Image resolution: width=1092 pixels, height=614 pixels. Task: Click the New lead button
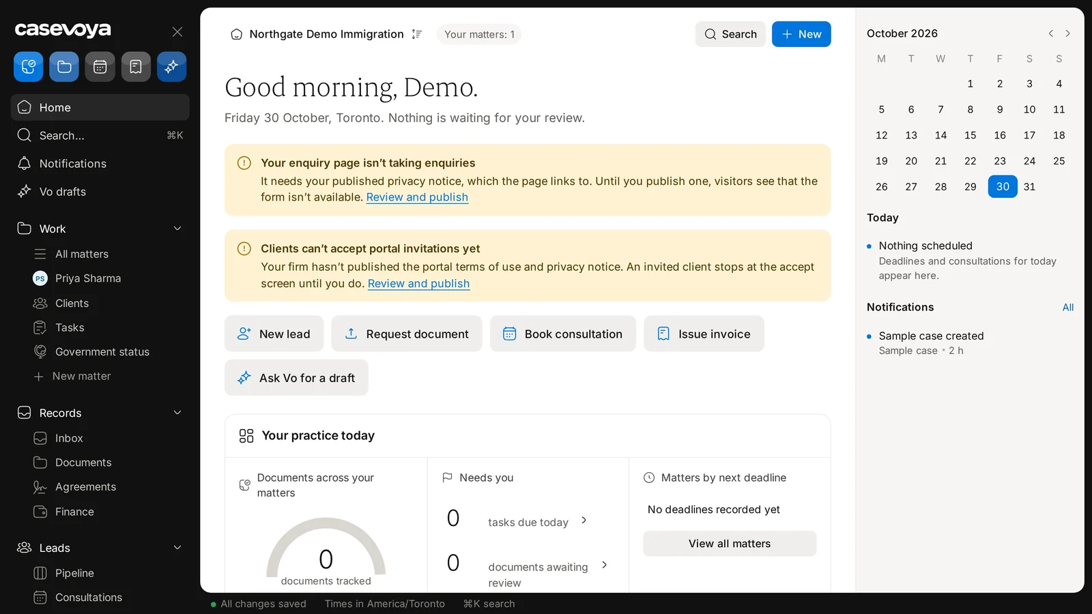point(274,334)
